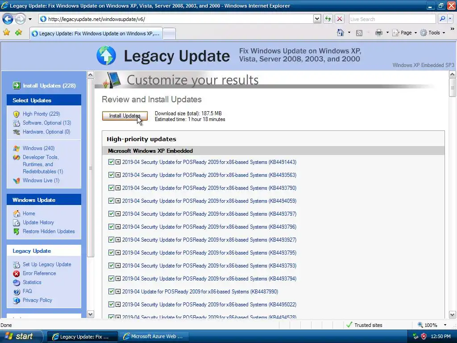Expand details for update KB4493563
457x343 pixels.
(x=118, y=175)
